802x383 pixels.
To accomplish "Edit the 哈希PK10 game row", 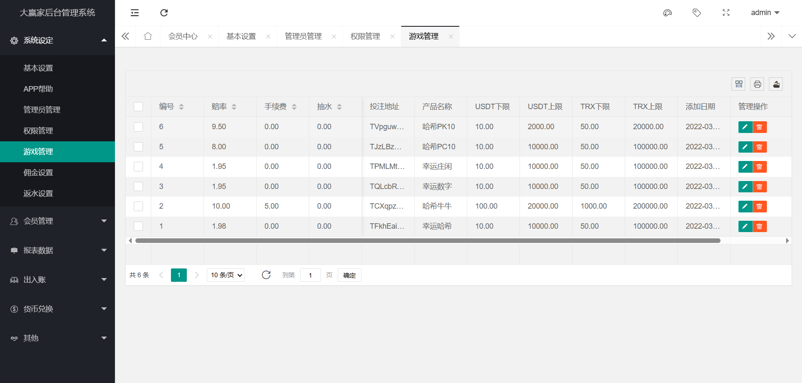I will click(x=745, y=127).
